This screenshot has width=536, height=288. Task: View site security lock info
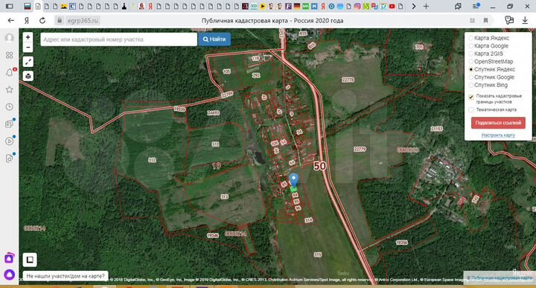60,21
